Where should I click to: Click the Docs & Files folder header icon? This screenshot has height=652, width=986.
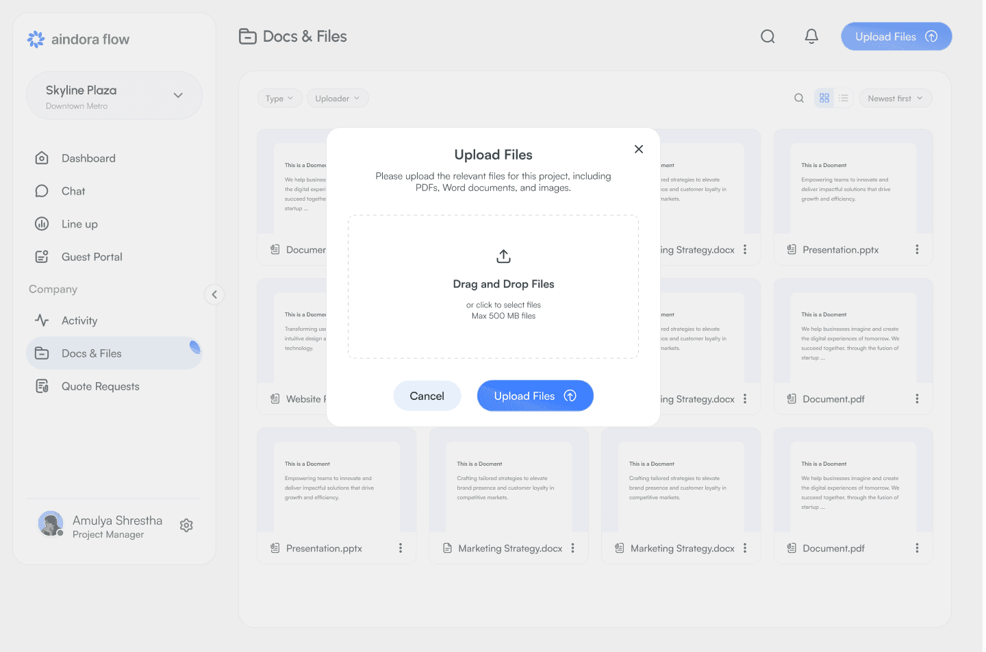(248, 36)
